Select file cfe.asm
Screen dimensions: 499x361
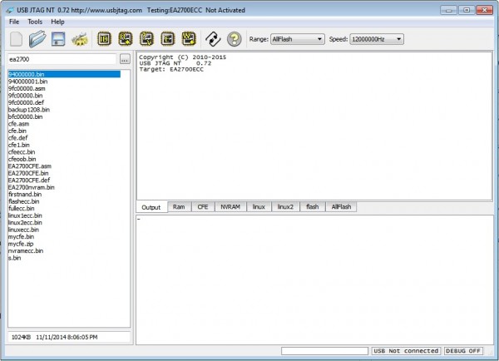coord(19,123)
